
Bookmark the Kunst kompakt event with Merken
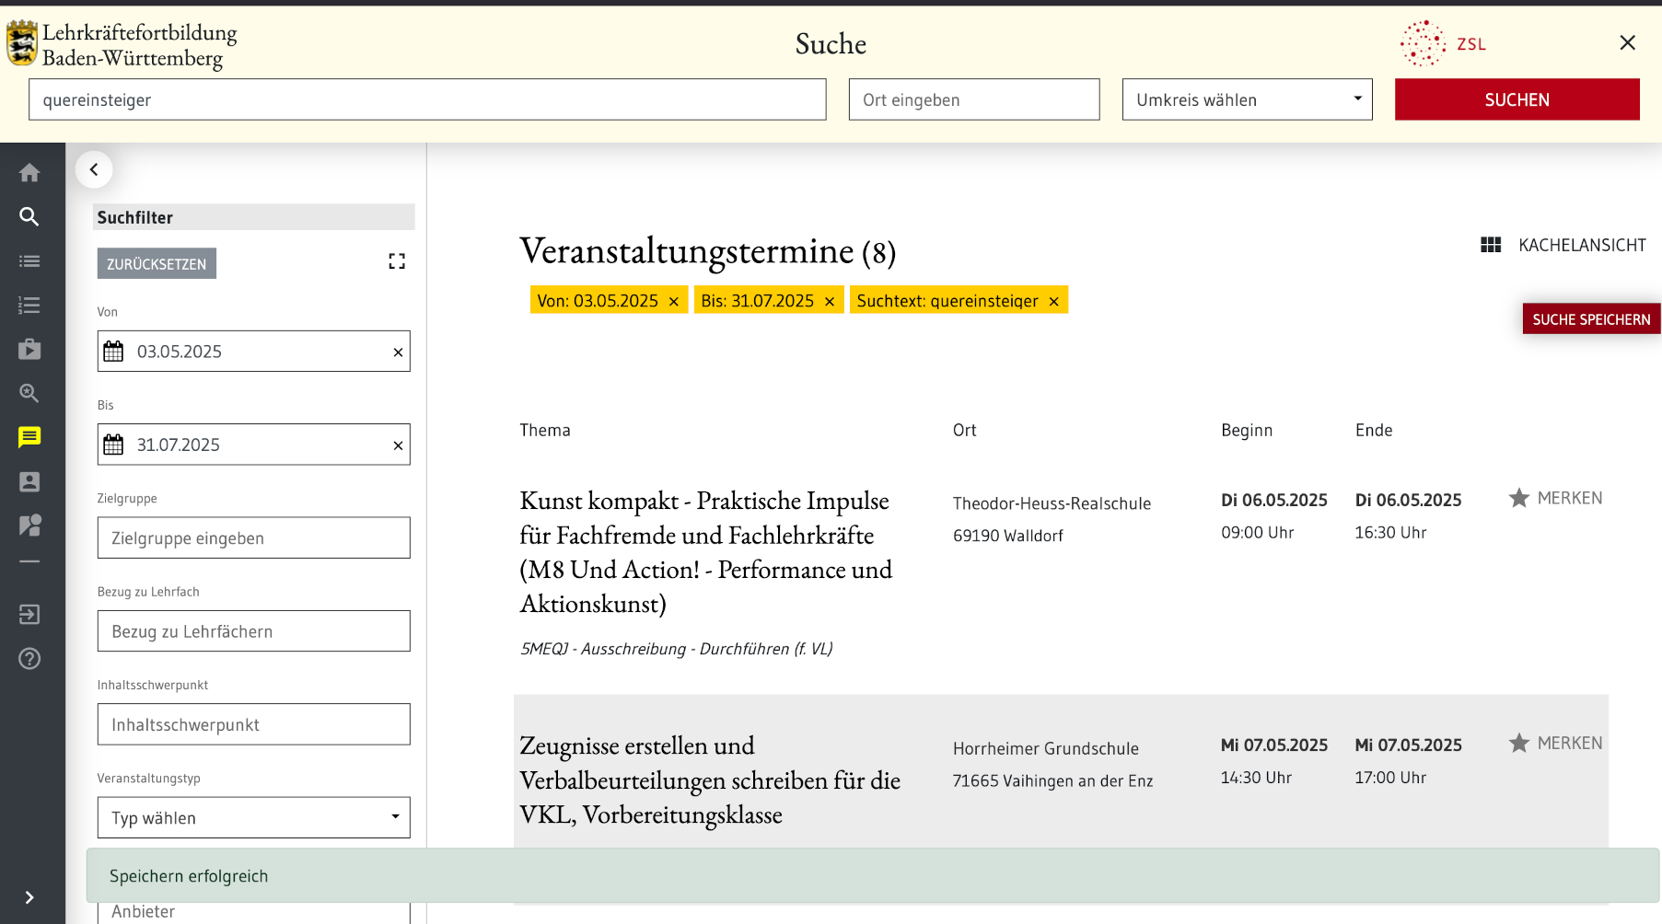click(x=1555, y=499)
